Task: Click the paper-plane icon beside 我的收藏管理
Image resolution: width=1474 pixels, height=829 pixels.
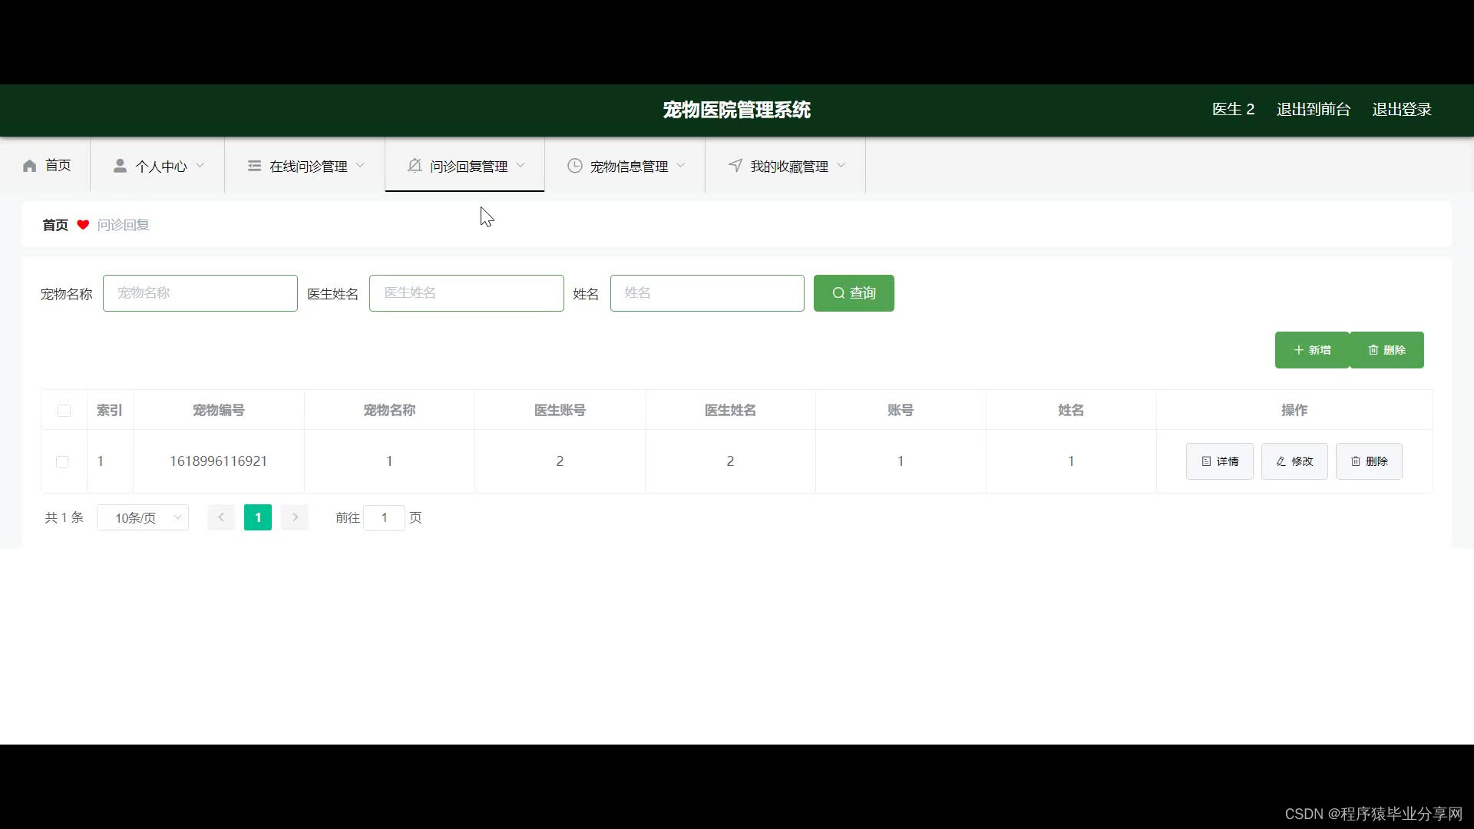Action: [735, 166]
